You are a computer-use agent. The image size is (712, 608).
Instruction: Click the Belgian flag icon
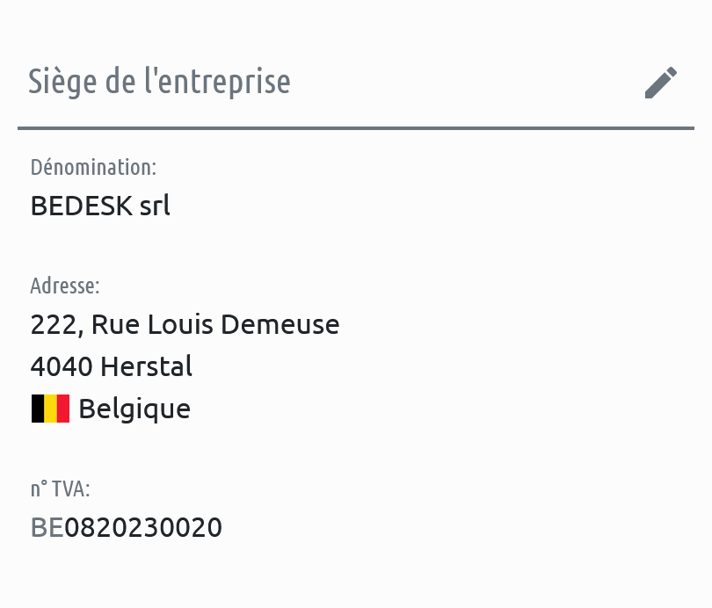[x=50, y=409]
